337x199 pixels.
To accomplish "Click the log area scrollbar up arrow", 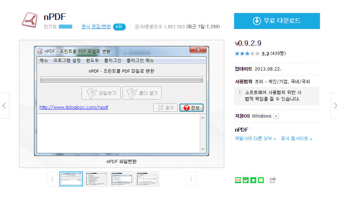I will pos(203,118).
